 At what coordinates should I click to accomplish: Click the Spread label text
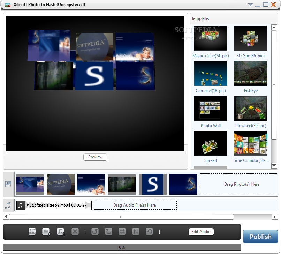click(x=211, y=160)
